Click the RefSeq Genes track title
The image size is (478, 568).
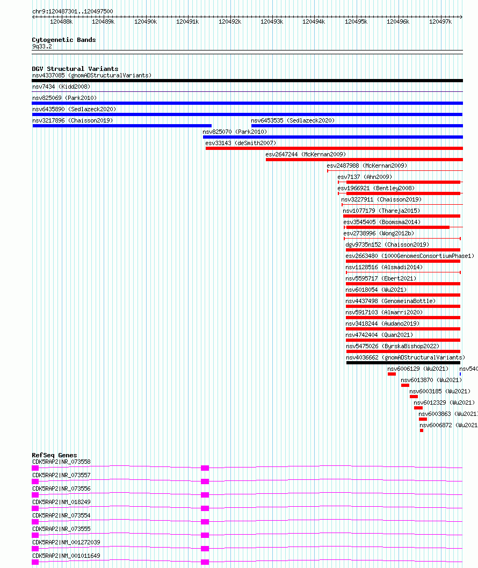click(x=54, y=455)
